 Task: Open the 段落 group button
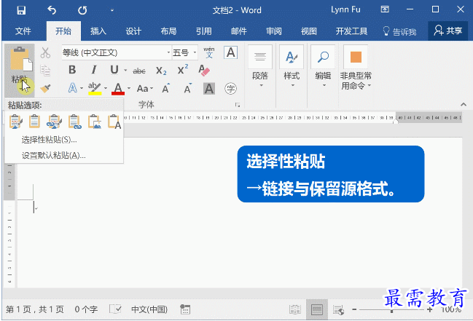pos(260,67)
